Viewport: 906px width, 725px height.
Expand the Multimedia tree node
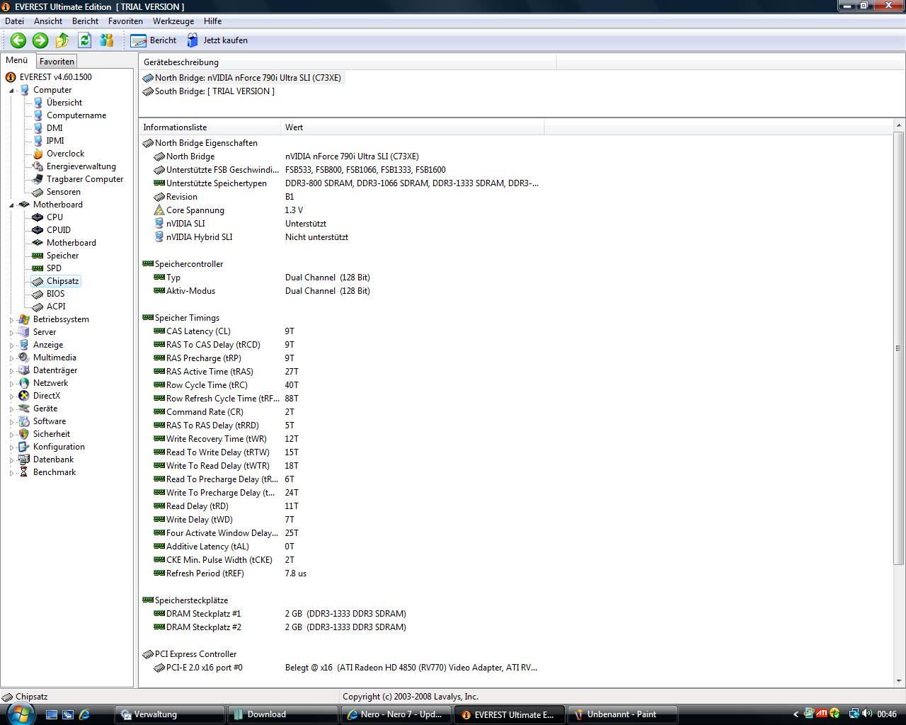pyautogui.click(x=11, y=358)
